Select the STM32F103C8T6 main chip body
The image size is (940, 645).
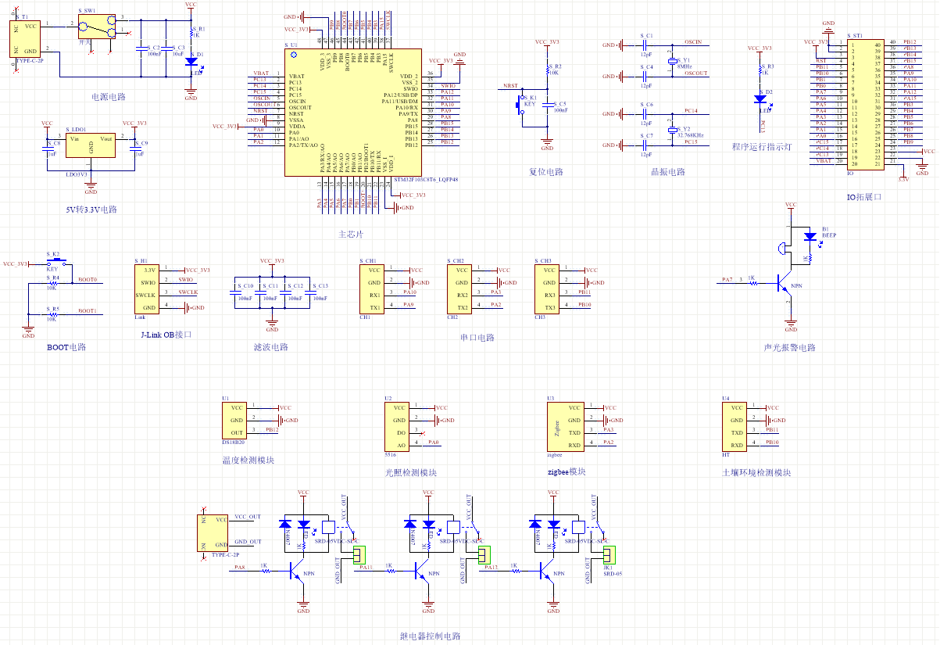coord(355,111)
